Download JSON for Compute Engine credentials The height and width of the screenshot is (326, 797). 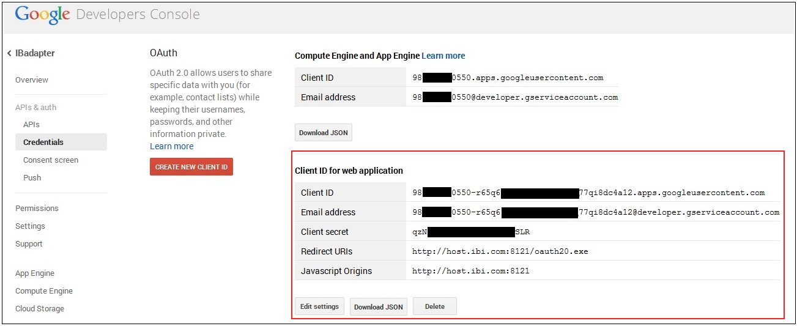coord(324,133)
